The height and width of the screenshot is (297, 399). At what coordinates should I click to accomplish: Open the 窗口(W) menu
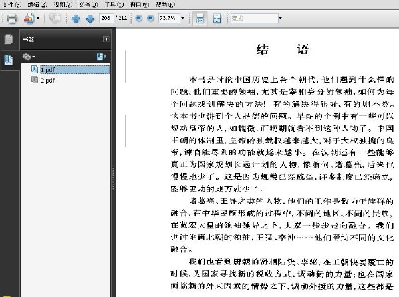[x=140, y=5]
